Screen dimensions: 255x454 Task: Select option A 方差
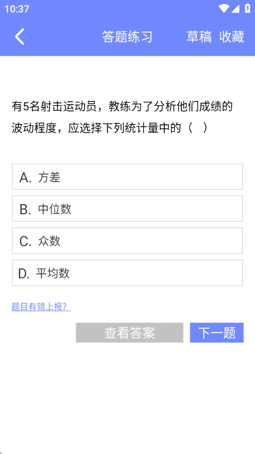(x=127, y=177)
